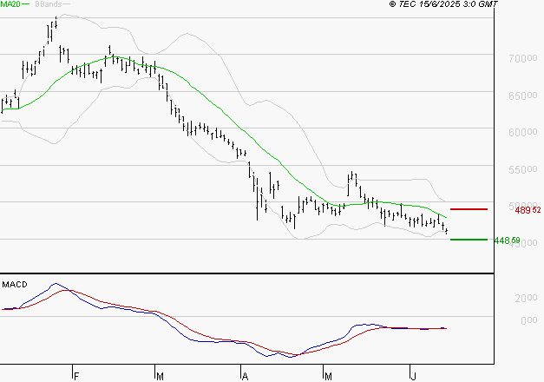This screenshot has width=544, height=382.
Task: Click the 700.00 price axis label
Action: [x=523, y=58]
